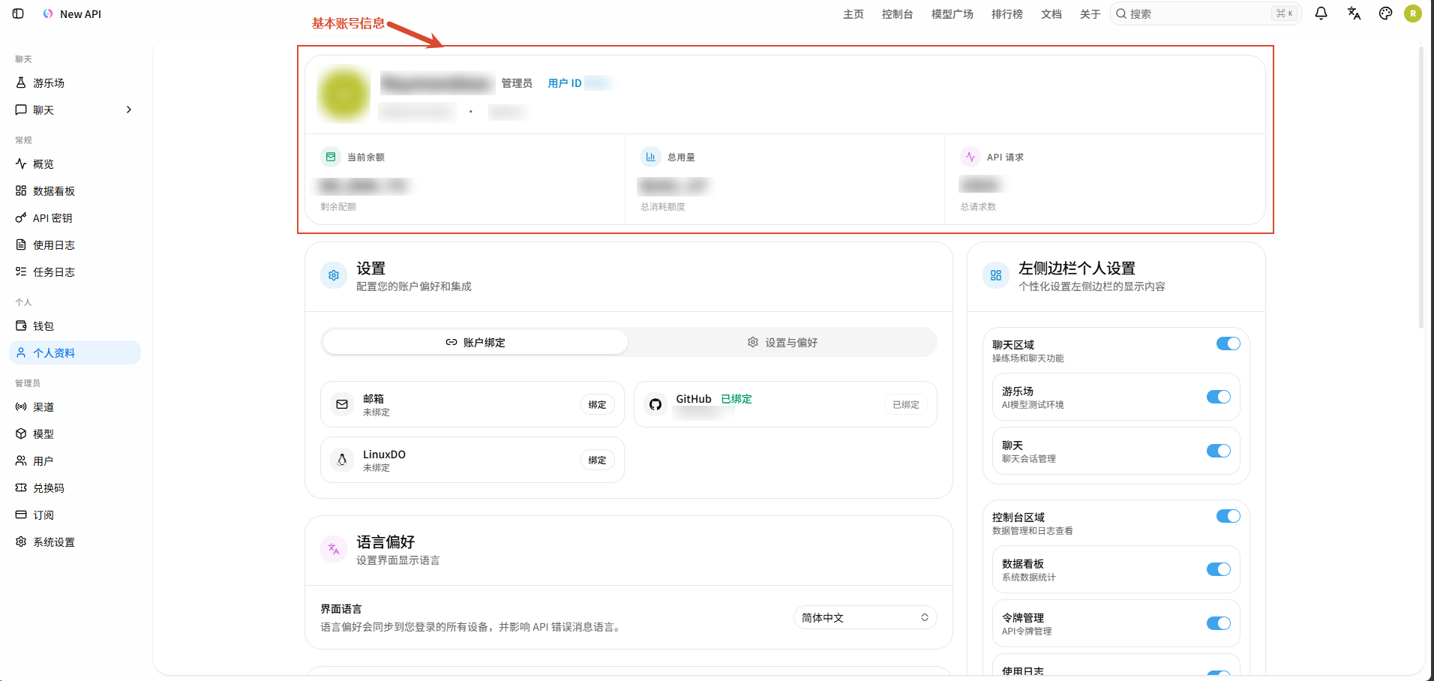Open 数据看板 sidebar item
The height and width of the screenshot is (681, 1434).
pyautogui.click(x=75, y=191)
